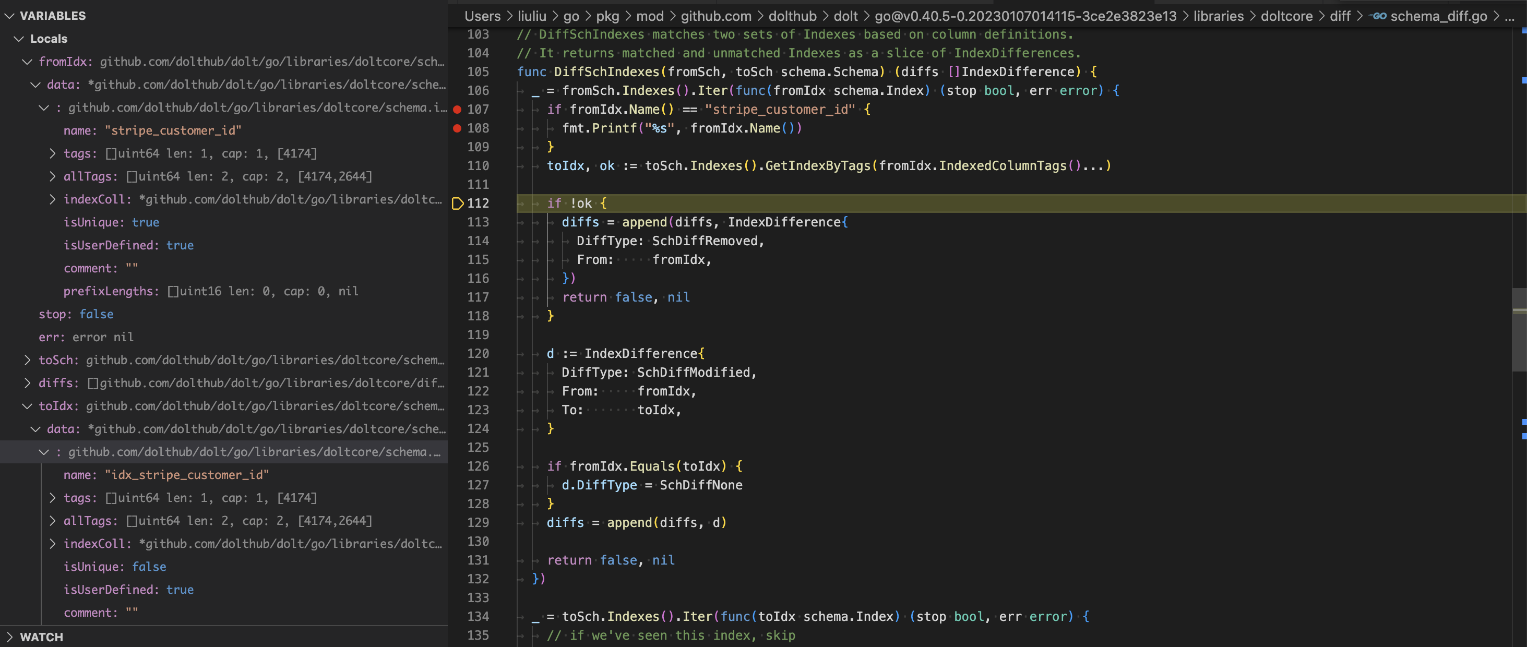The width and height of the screenshot is (1527, 647).
Task: Open the dolthub breadcrumb item
Action: 793,16
